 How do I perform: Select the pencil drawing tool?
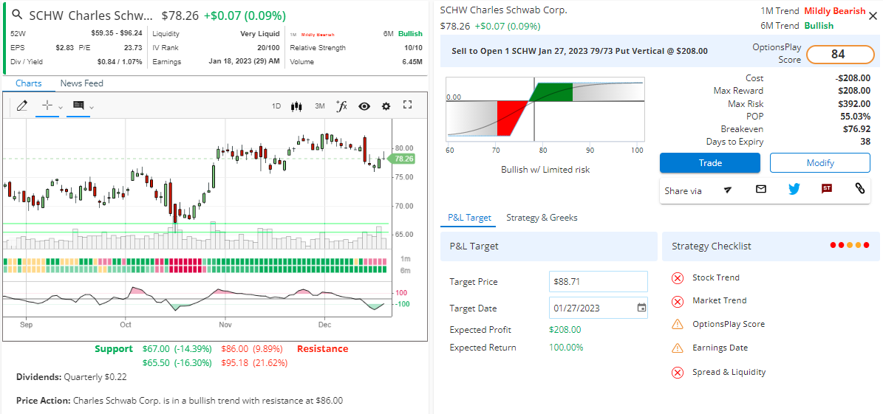pos(22,106)
